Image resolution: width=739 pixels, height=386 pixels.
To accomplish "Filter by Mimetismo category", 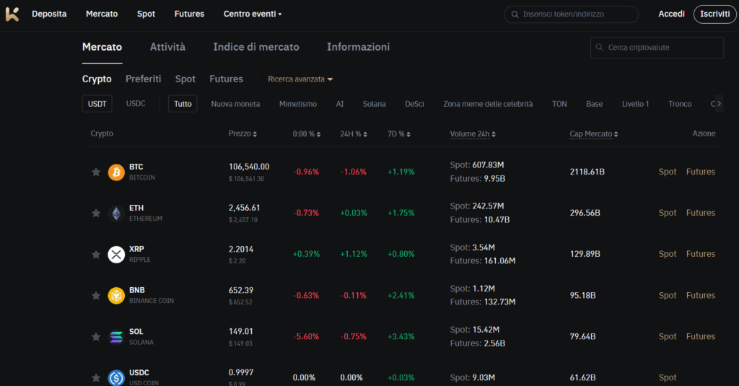I will pos(298,104).
